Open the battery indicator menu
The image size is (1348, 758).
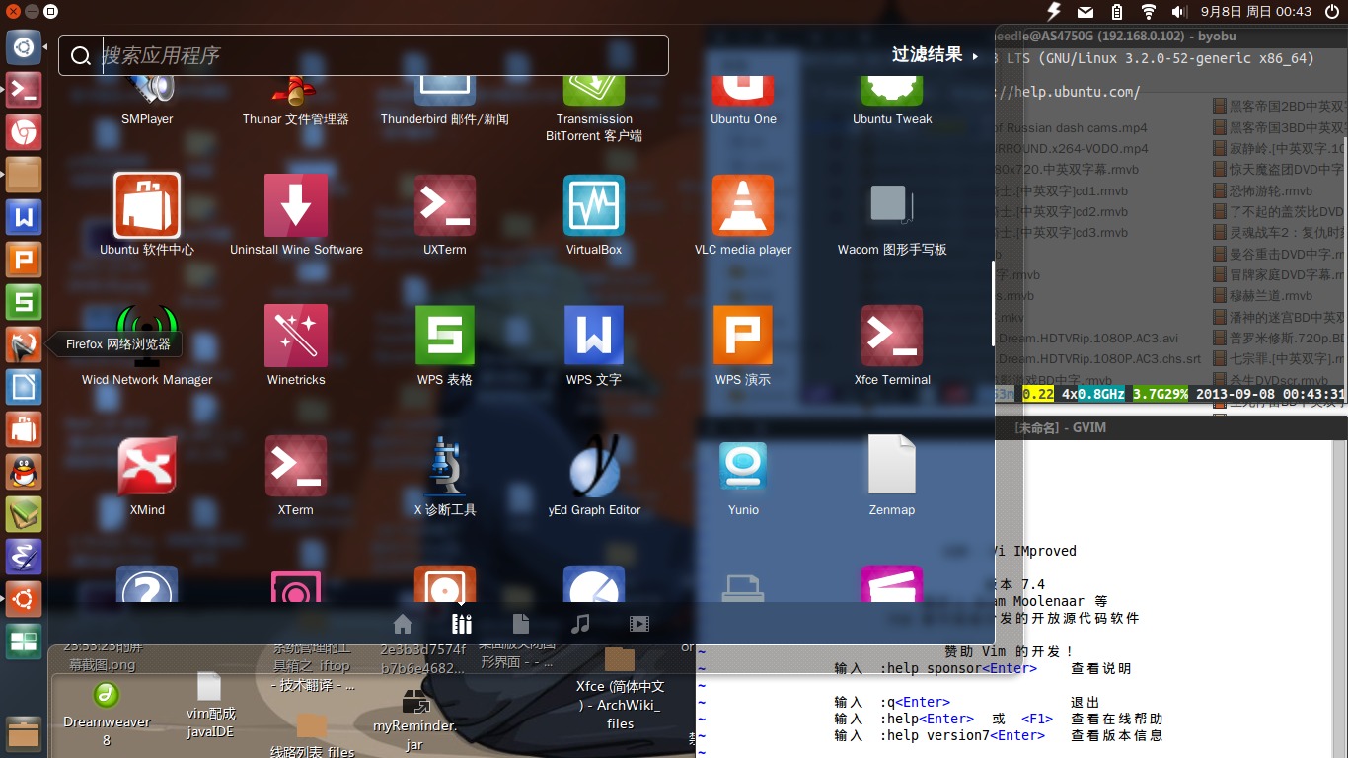coord(1117,12)
